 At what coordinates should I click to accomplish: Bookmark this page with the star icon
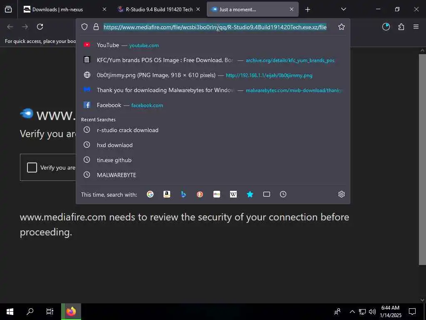(x=342, y=27)
